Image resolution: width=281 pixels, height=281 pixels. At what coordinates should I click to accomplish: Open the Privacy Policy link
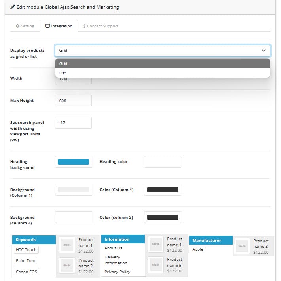click(117, 272)
